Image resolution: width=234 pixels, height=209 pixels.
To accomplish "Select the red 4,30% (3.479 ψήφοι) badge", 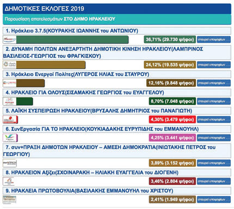I will (173, 120).
